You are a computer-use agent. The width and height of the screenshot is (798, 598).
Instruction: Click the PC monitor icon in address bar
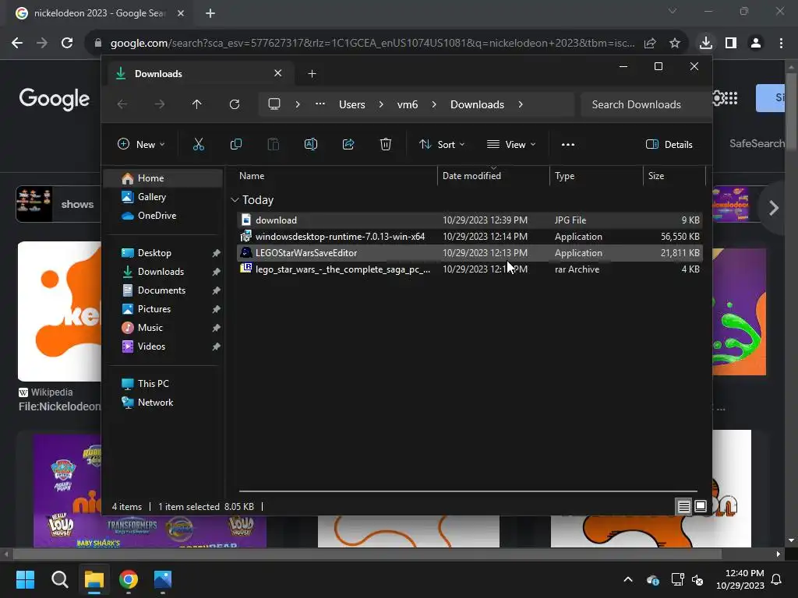click(274, 104)
